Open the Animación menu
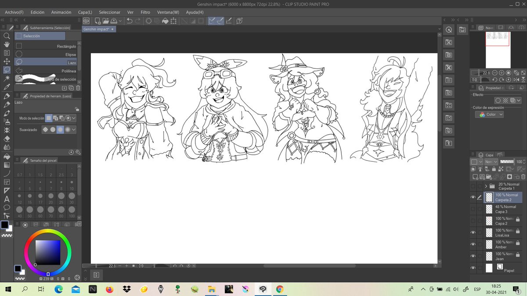The width and height of the screenshot is (527, 296). tap(61, 12)
